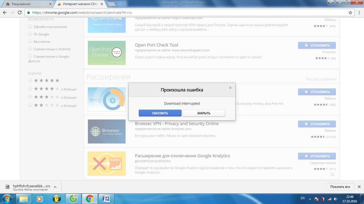Click the green secure padlock icon
Image resolution: width=364 pixels, height=204 pixels.
point(29,12)
